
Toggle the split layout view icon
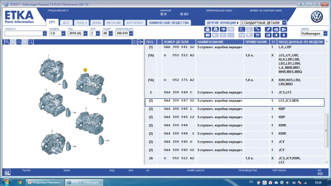click(135, 42)
